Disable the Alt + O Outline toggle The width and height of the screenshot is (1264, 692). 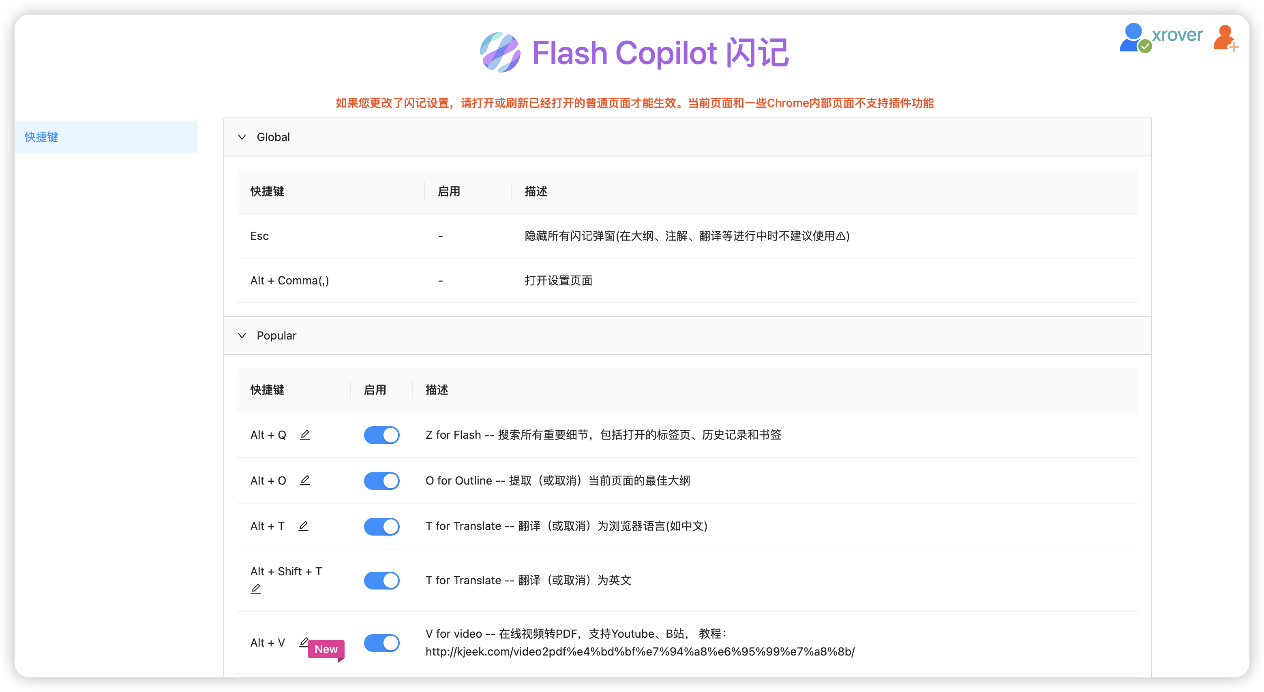(x=381, y=481)
